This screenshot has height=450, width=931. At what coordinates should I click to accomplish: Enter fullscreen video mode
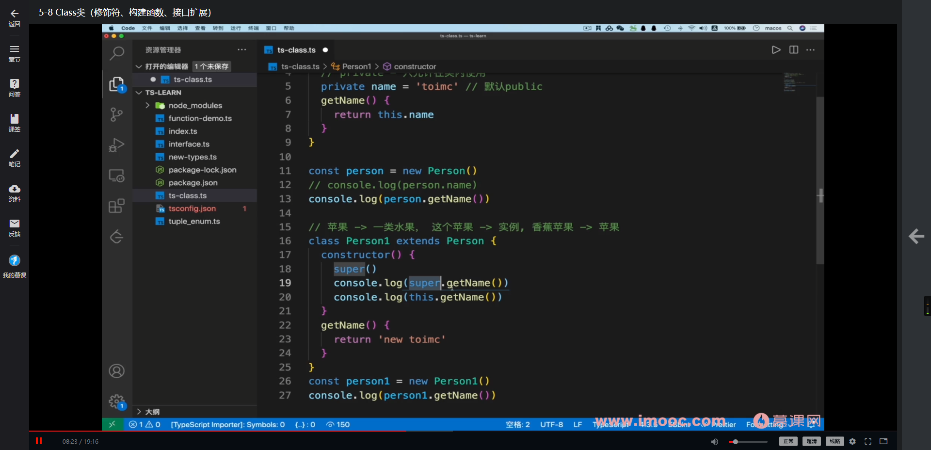click(868, 441)
